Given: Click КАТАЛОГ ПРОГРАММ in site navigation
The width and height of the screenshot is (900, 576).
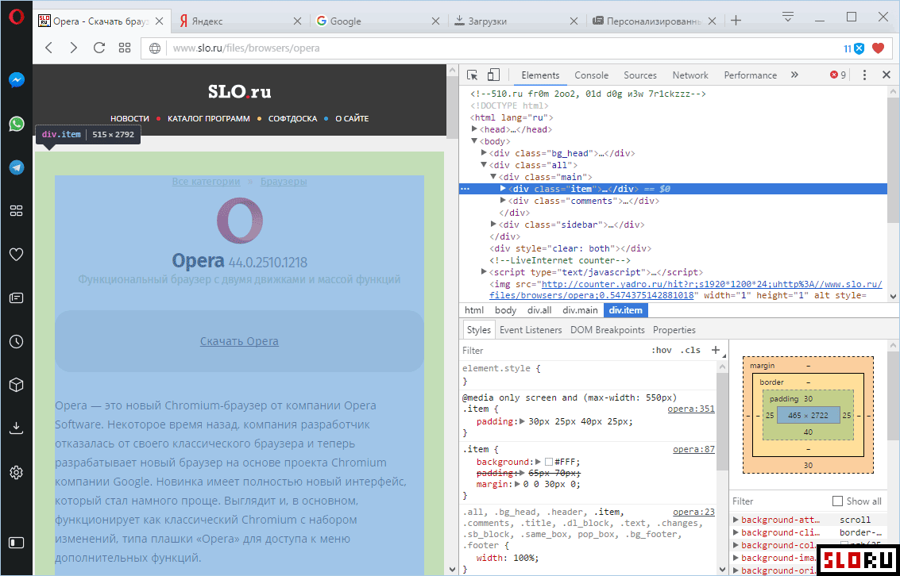Looking at the screenshot, I should coord(209,119).
